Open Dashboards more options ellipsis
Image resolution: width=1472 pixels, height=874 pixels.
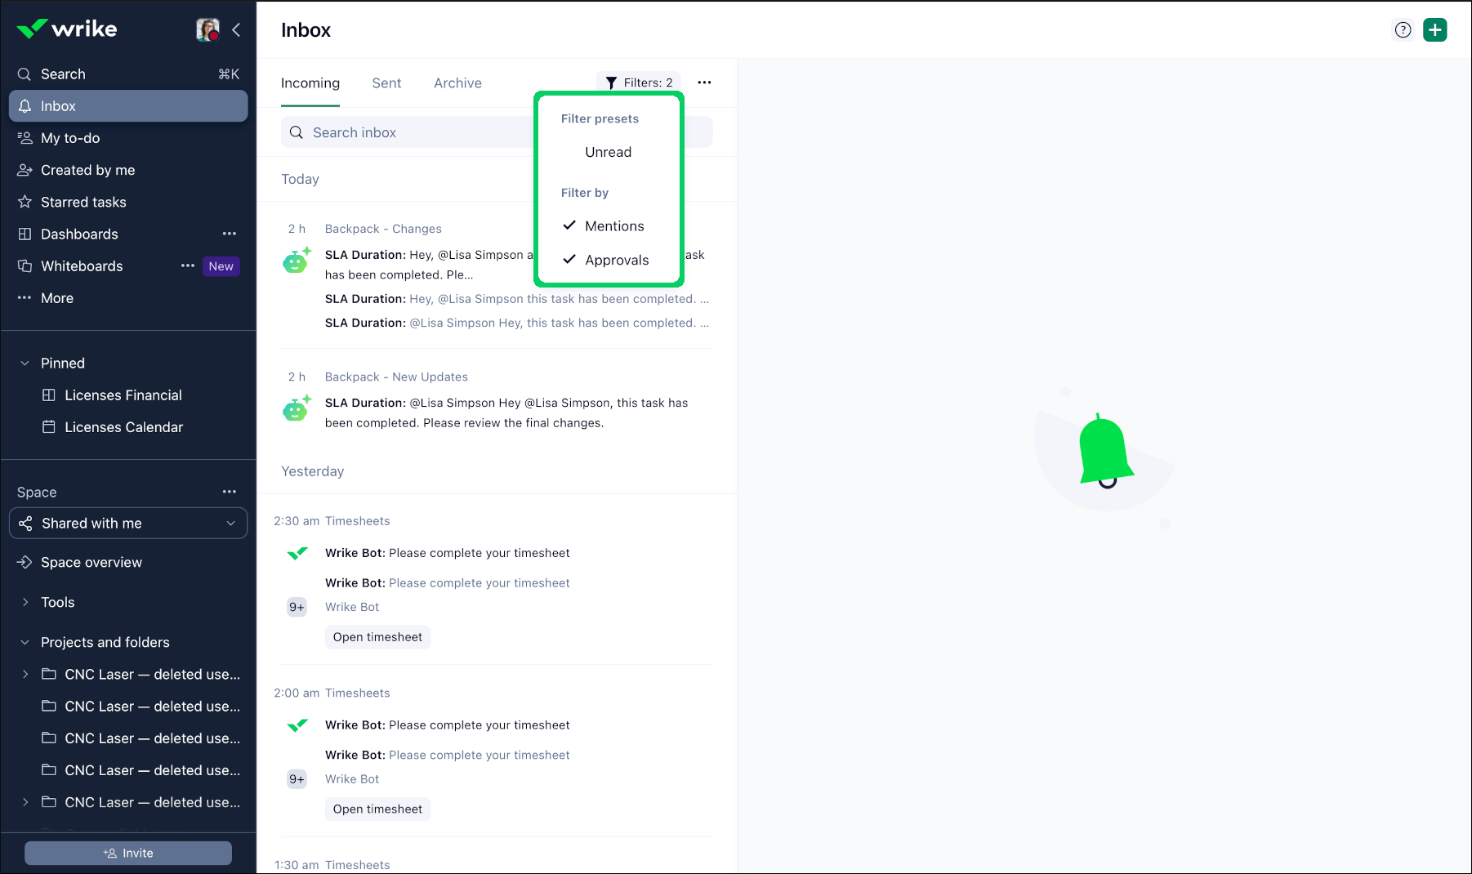coord(230,234)
